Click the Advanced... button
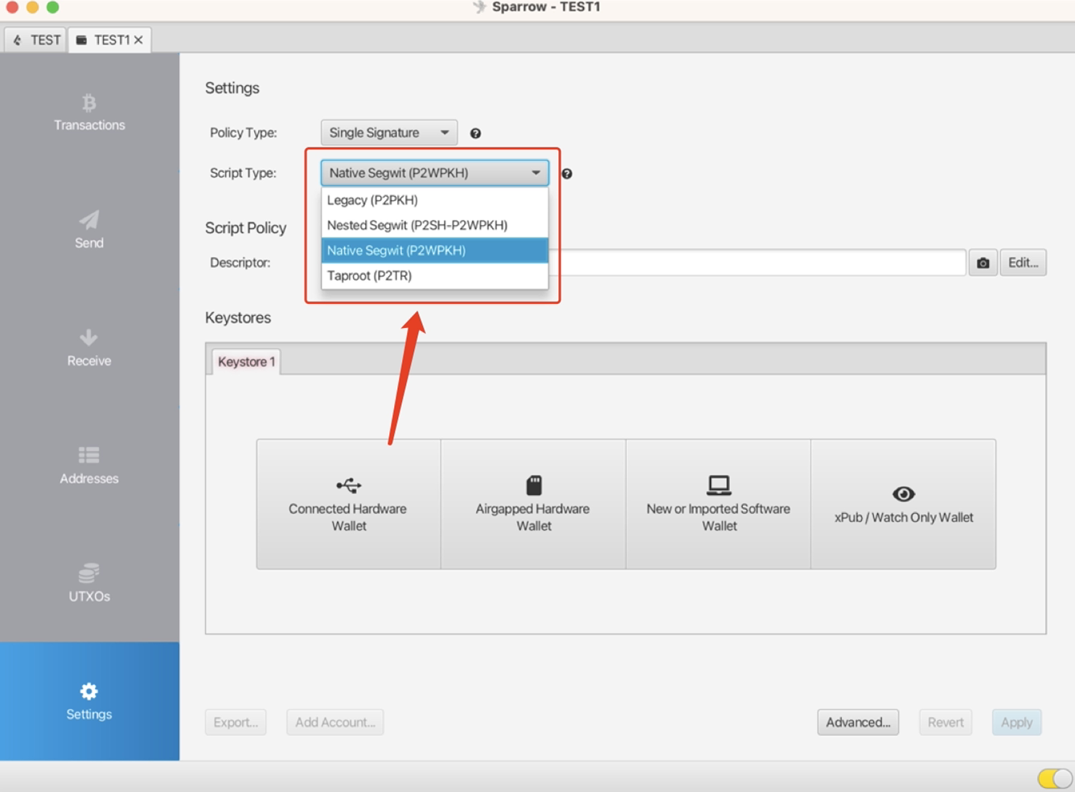This screenshot has width=1075, height=792. point(858,722)
